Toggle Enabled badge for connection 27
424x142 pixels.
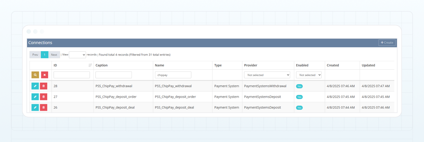tap(300, 97)
